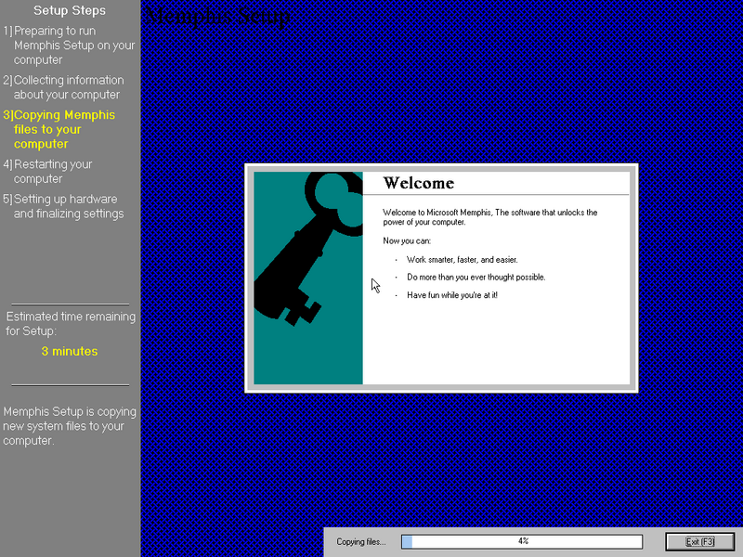Screen dimensions: 743x557
Task: Click the '3 minutes' time estimate
Action: [x=70, y=351]
